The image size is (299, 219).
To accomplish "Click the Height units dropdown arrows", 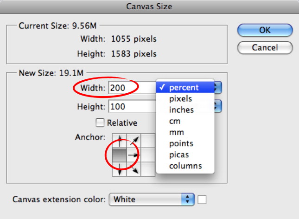I will [x=218, y=107].
